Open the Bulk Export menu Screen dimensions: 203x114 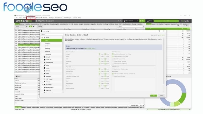coord(39,18)
